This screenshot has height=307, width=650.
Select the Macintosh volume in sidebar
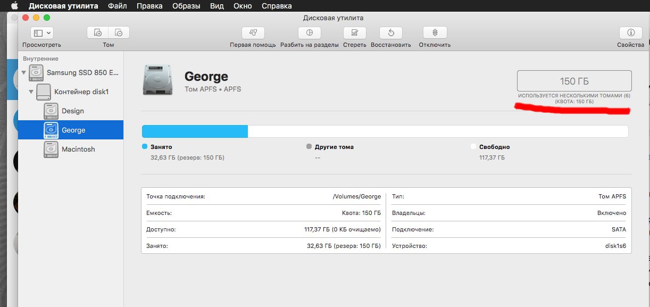71,149
